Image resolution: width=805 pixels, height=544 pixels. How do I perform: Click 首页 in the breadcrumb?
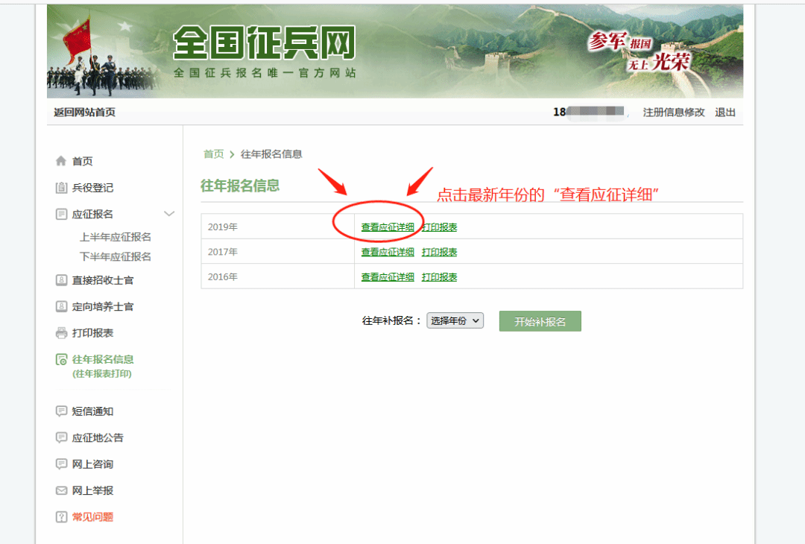(214, 154)
